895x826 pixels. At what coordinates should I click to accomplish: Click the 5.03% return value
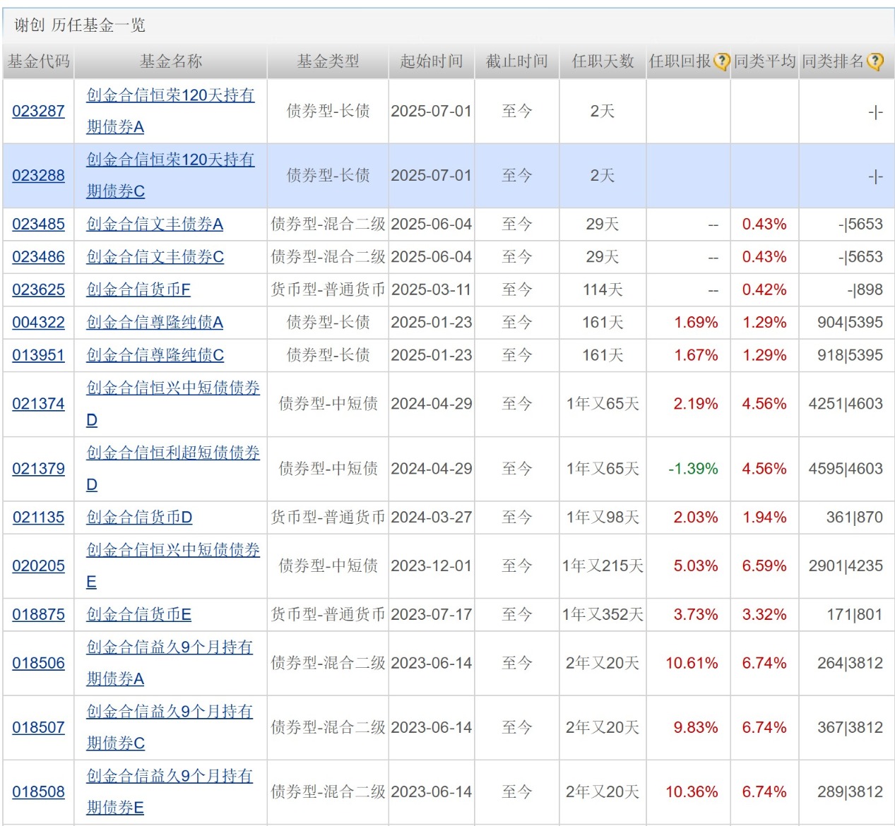pos(696,566)
